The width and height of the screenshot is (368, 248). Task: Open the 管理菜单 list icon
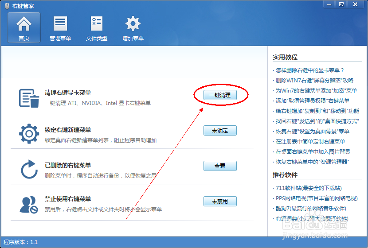coord(60,23)
